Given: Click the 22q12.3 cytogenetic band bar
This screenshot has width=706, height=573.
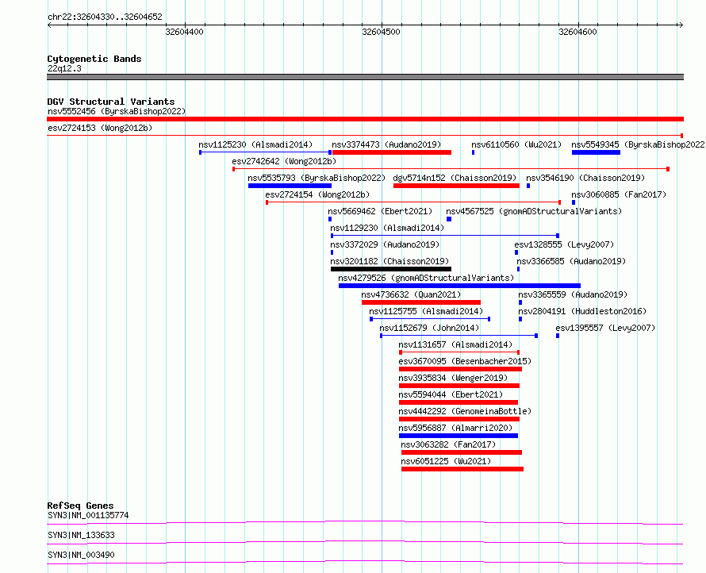Looking at the screenshot, I should (365, 77).
